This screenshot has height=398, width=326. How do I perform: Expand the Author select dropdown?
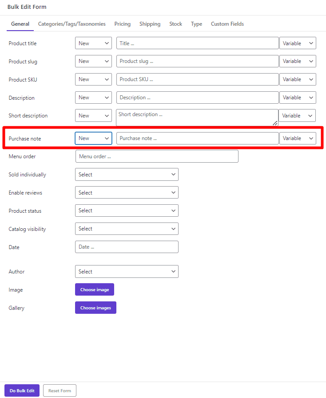(127, 271)
